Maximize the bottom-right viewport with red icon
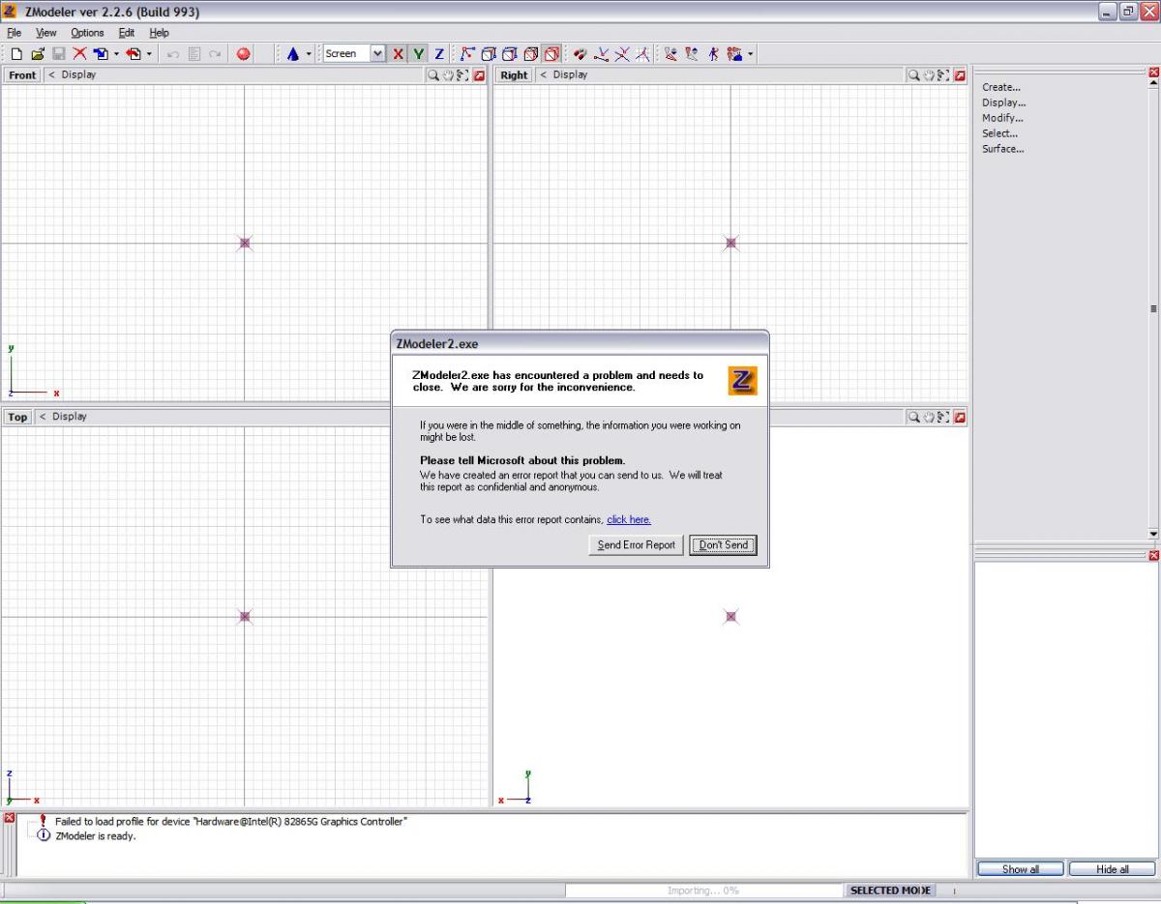Viewport: 1161px width, 904px height. click(959, 418)
